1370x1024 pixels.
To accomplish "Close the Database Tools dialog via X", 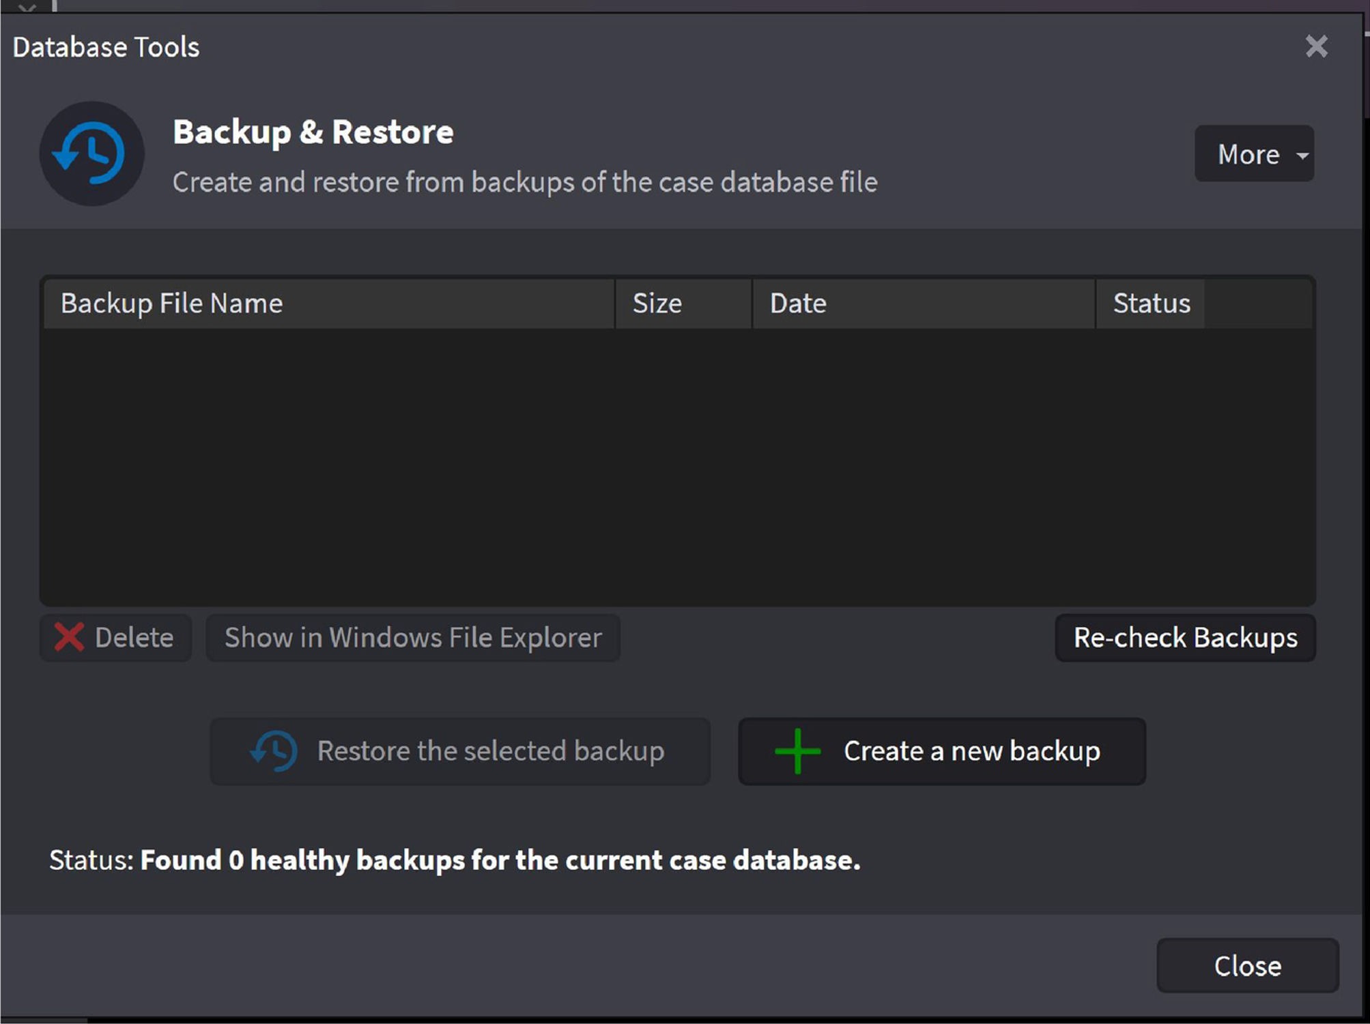I will [x=1316, y=46].
